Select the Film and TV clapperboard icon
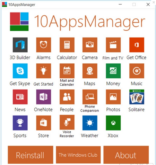This screenshot has width=156, height=165. coord(113,45)
